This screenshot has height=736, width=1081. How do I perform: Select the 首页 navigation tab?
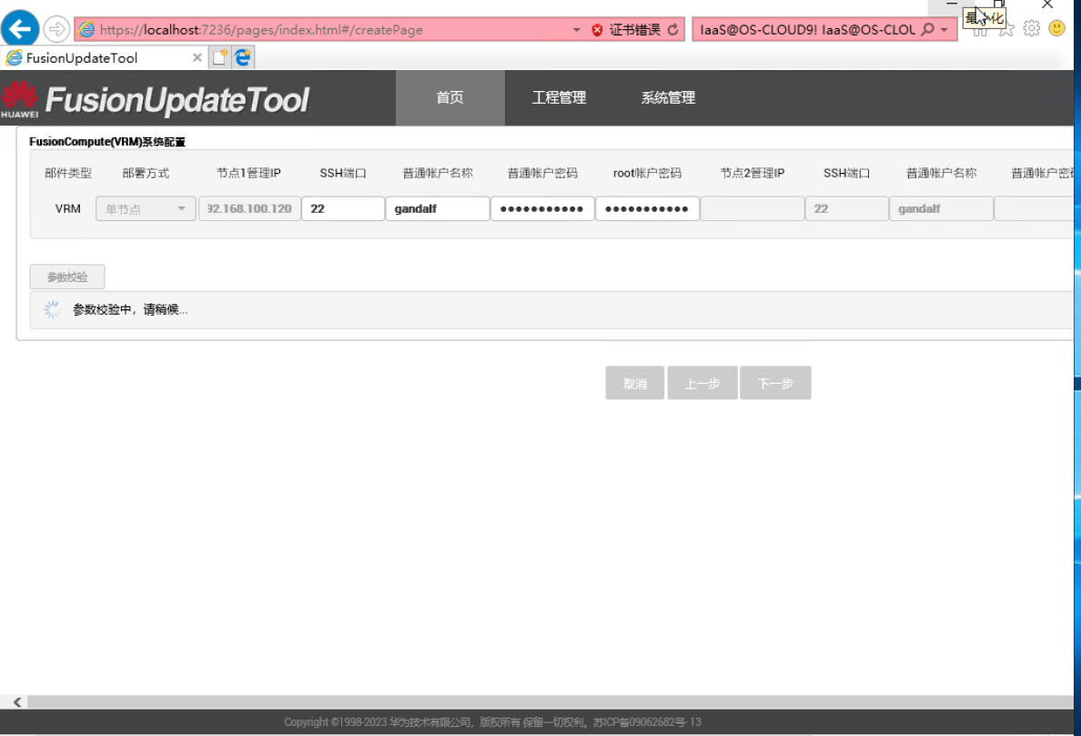point(450,98)
